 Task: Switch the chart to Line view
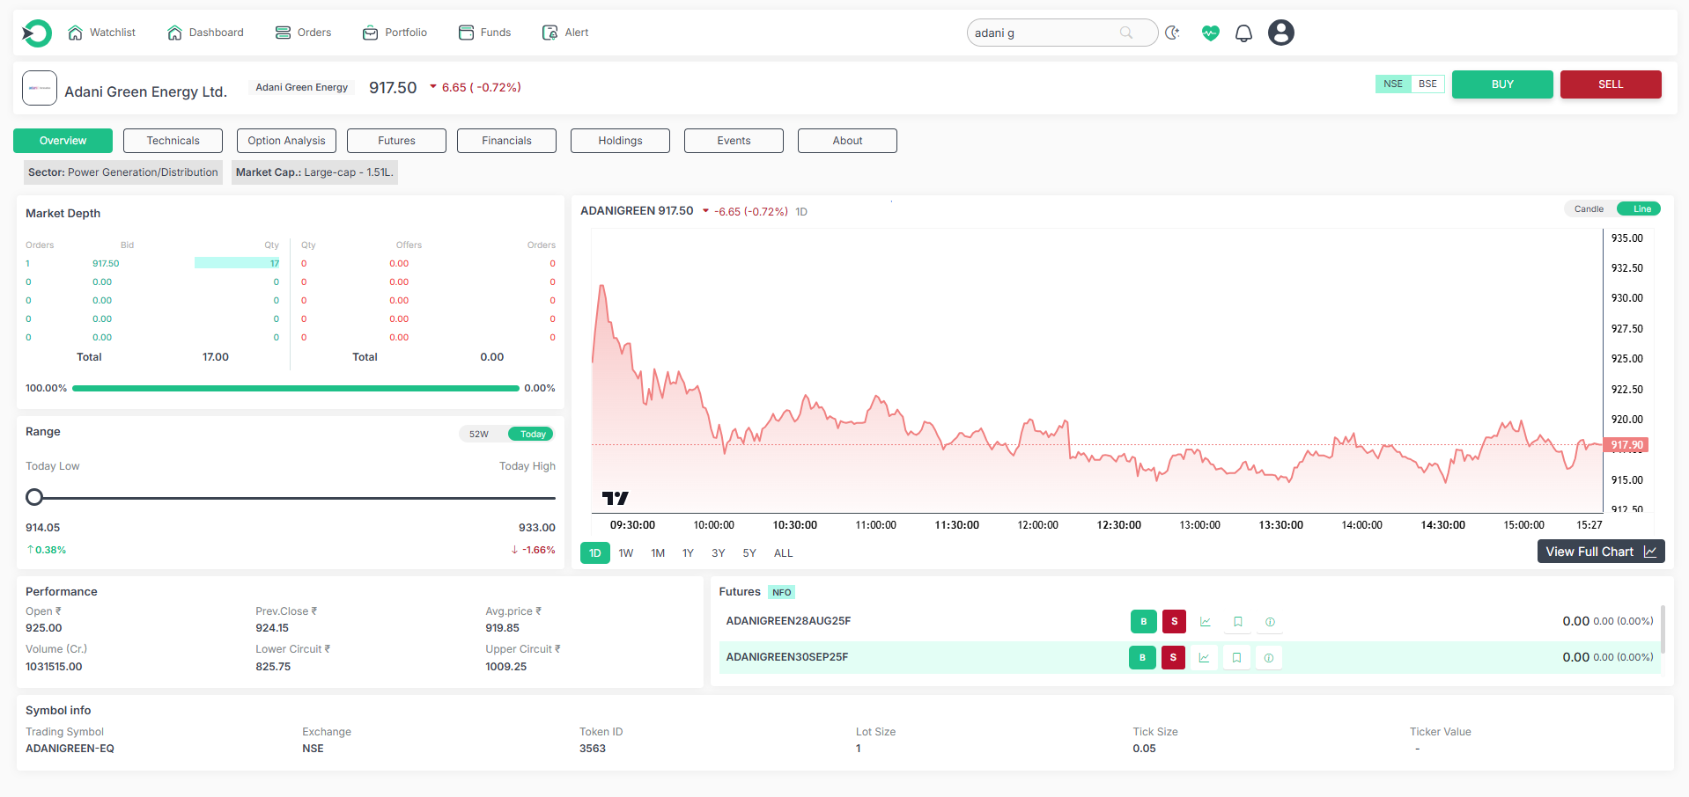1641,209
